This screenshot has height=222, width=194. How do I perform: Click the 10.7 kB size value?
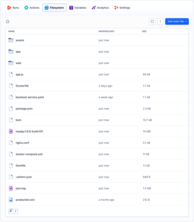[x=147, y=120]
